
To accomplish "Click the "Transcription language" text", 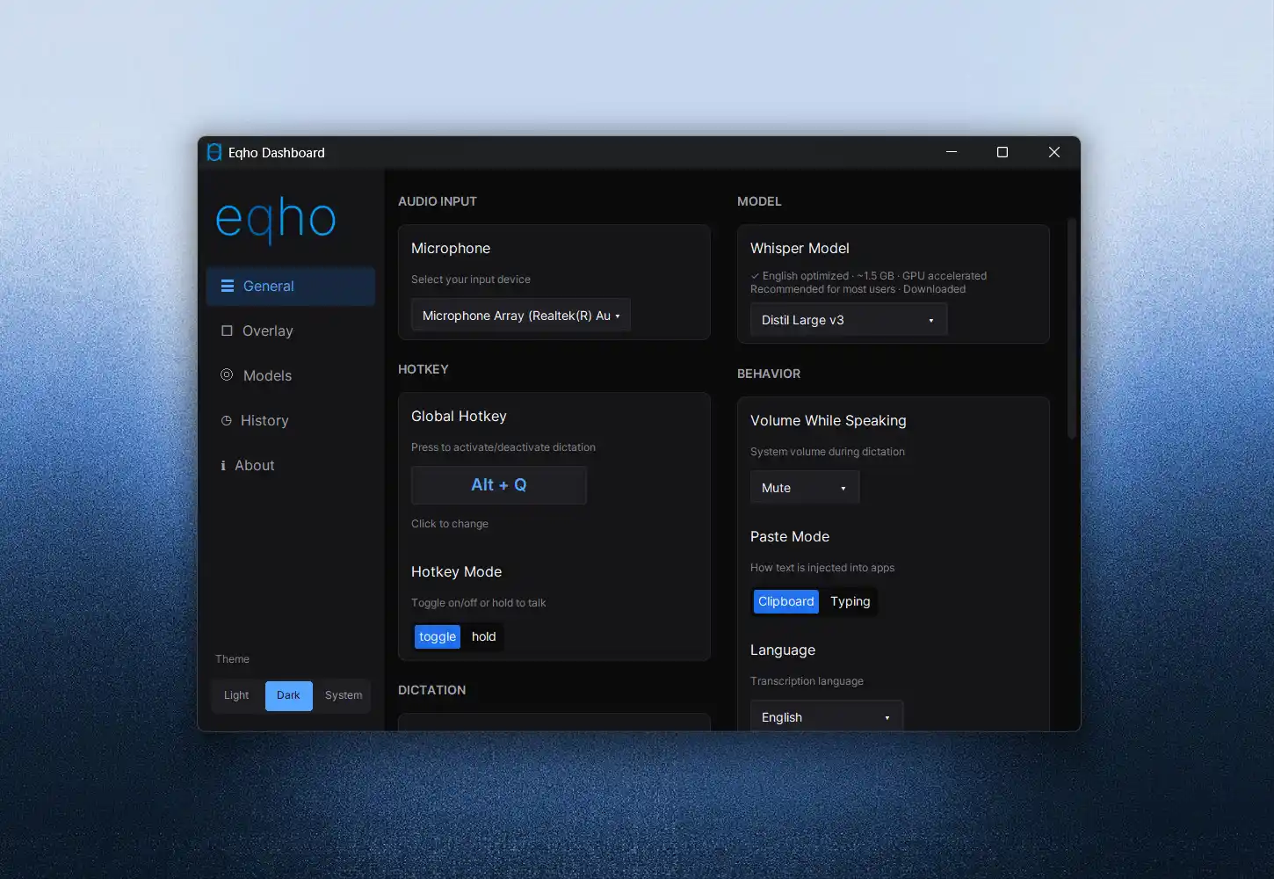I will [x=807, y=681].
